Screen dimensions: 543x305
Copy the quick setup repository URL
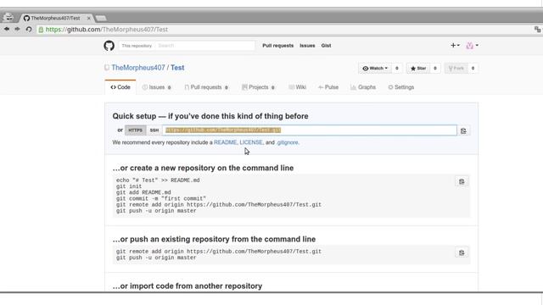[x=463, y=130]
